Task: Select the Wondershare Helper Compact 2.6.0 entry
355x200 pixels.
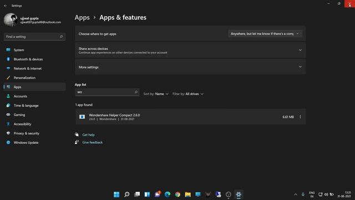Action: 190,117
